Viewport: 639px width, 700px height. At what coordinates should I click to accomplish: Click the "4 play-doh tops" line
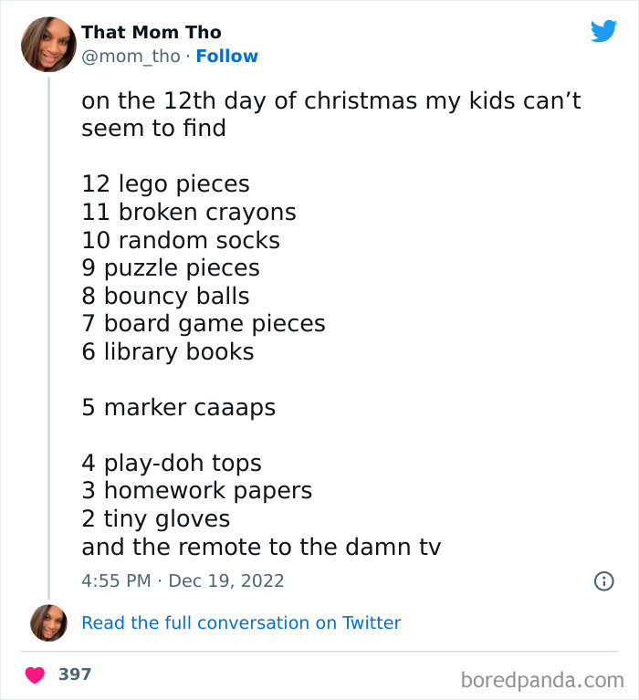coord(172,464)
